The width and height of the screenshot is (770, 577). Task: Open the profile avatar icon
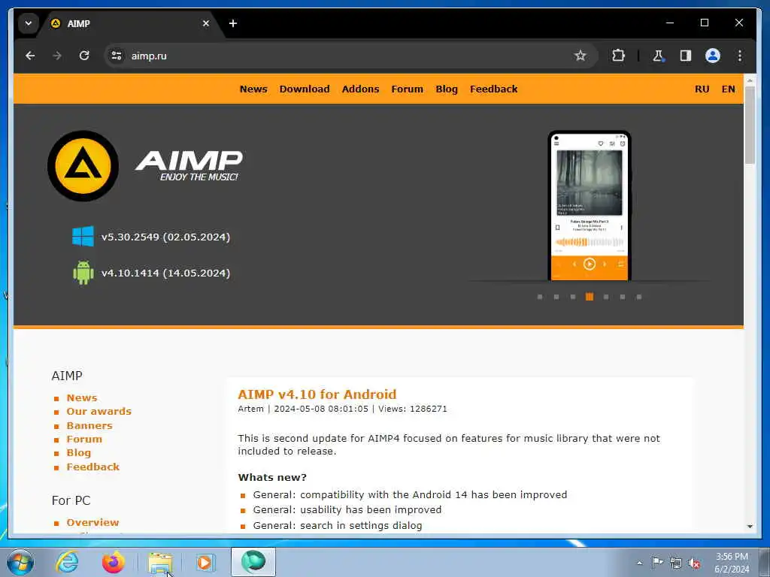(713, 56)
